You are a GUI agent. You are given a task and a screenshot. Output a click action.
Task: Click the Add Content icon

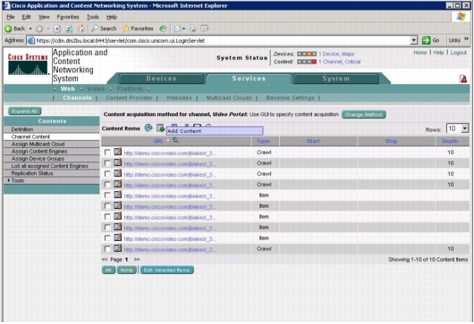coord(160,128)
